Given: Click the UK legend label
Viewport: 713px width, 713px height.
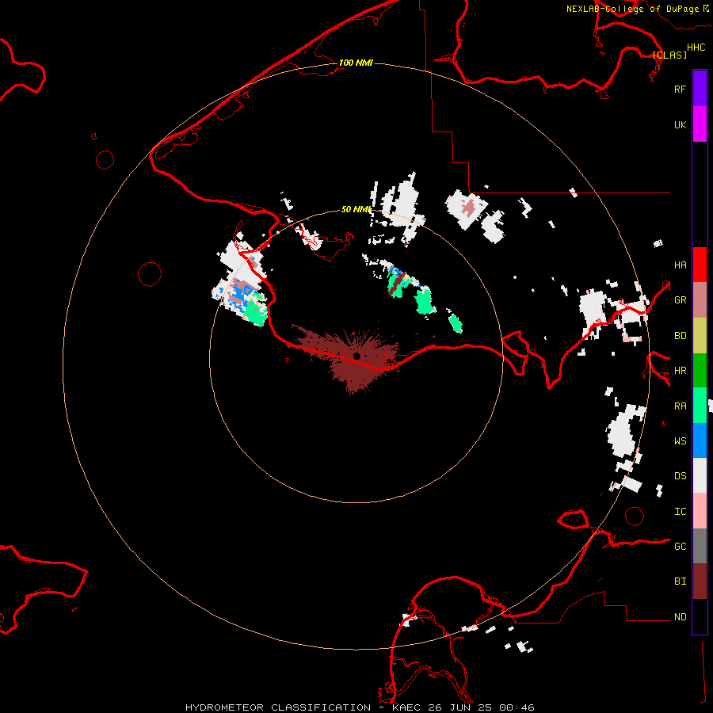Looking at the screenshot, I should click(x=680, y=124).
